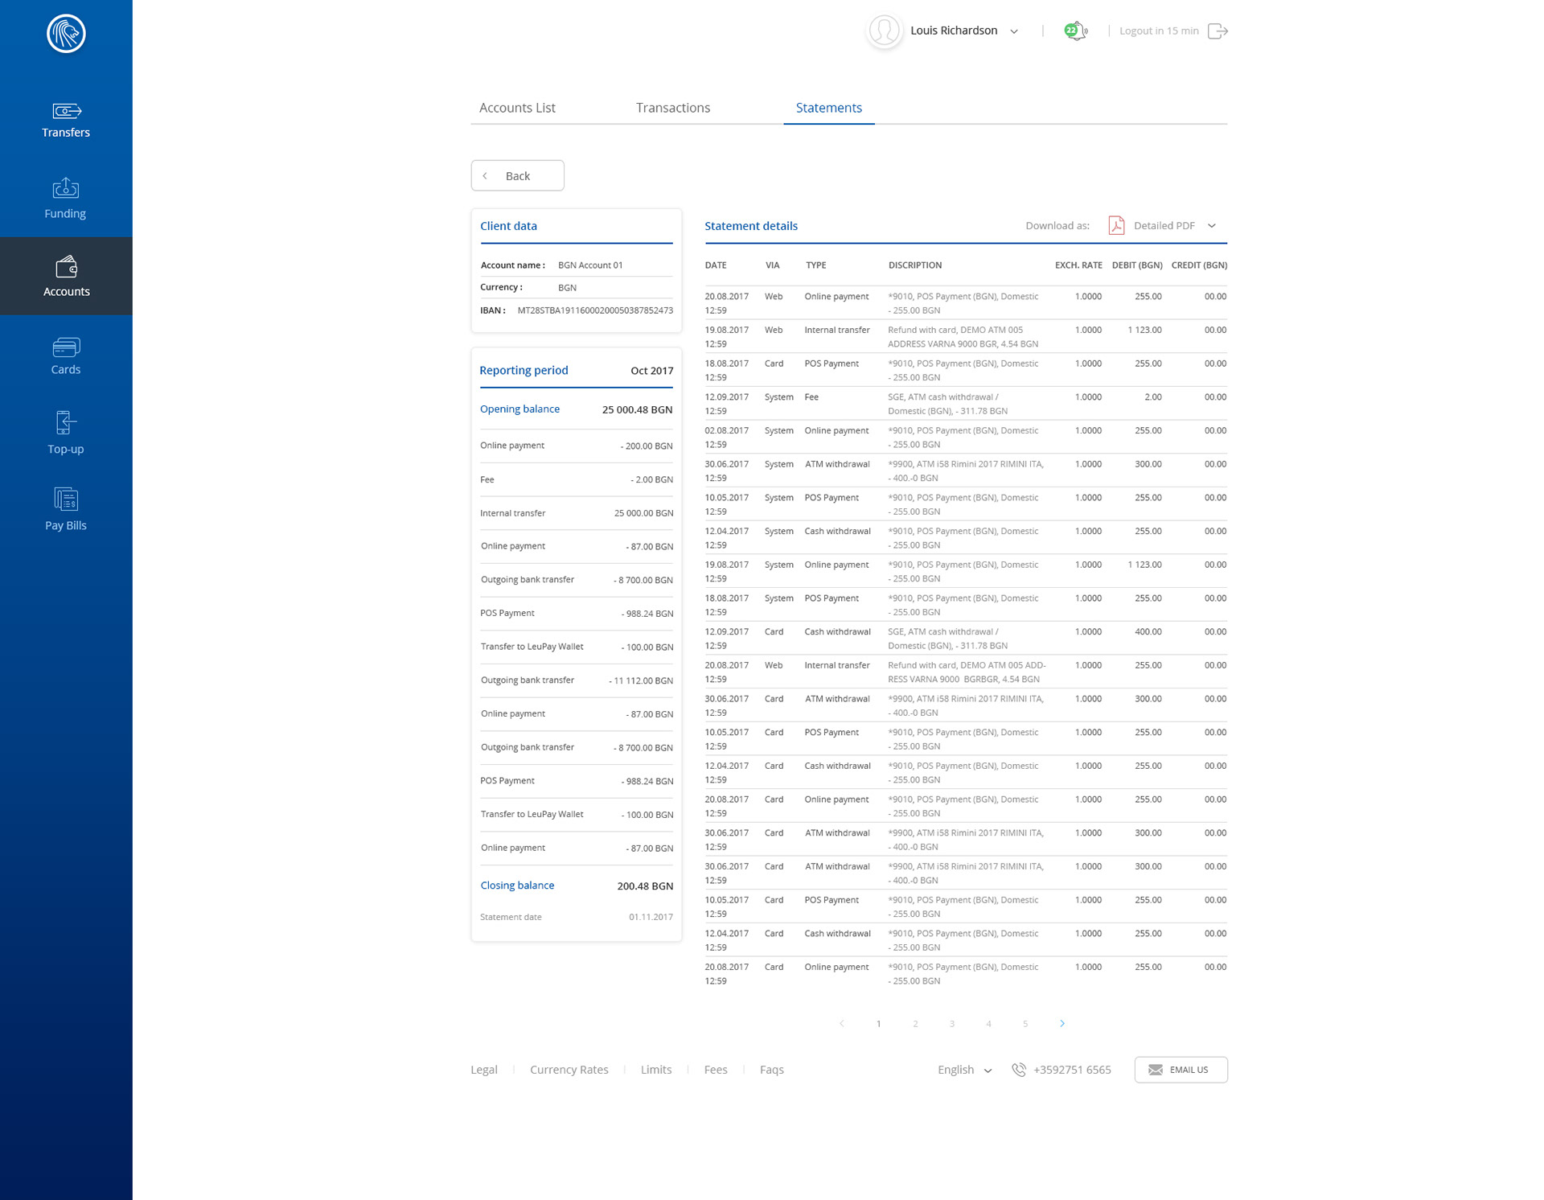Click next page arrow in pagination

[x=1062, y=1024]
